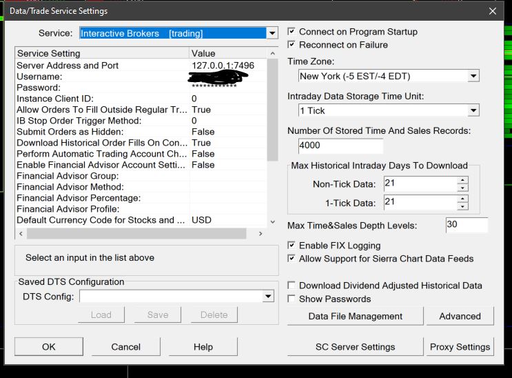Open the Help button
The width and height of the screenshot is (512, 378).
(203, 346)
